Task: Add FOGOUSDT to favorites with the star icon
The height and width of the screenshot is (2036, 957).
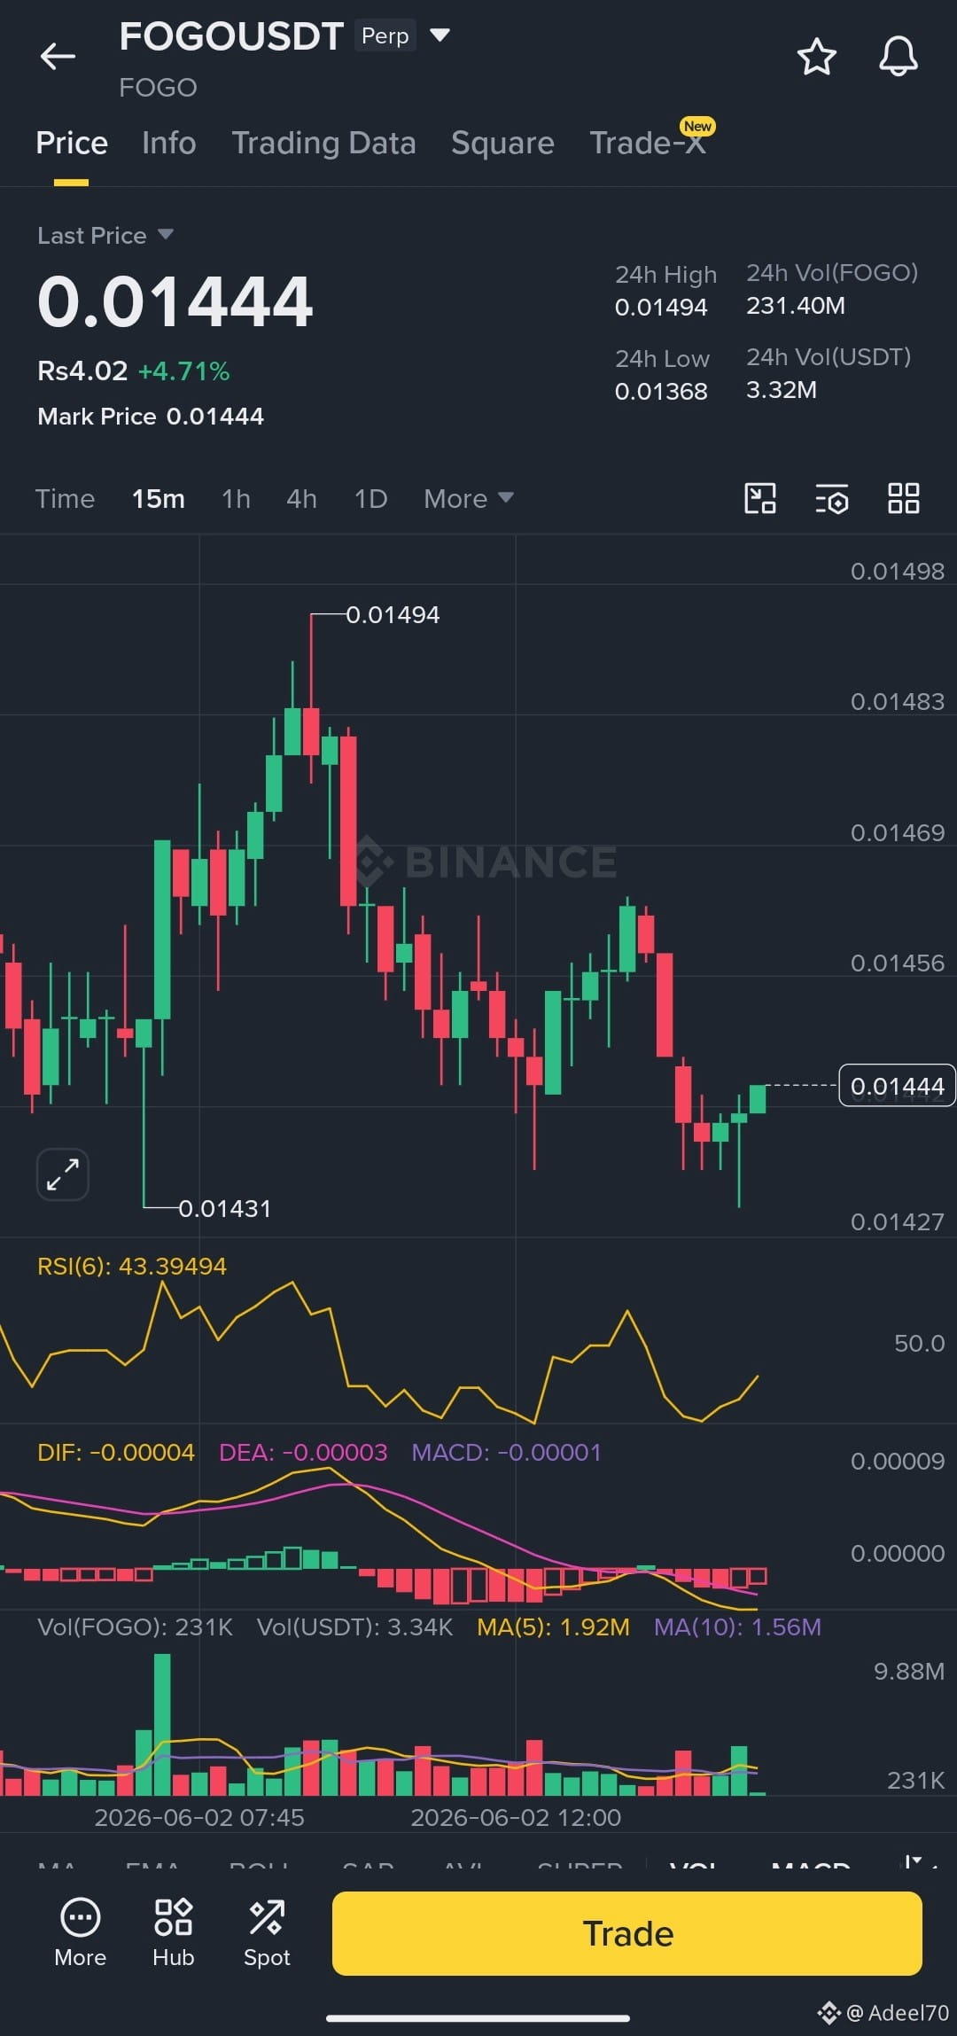Action: pos(816,57)
